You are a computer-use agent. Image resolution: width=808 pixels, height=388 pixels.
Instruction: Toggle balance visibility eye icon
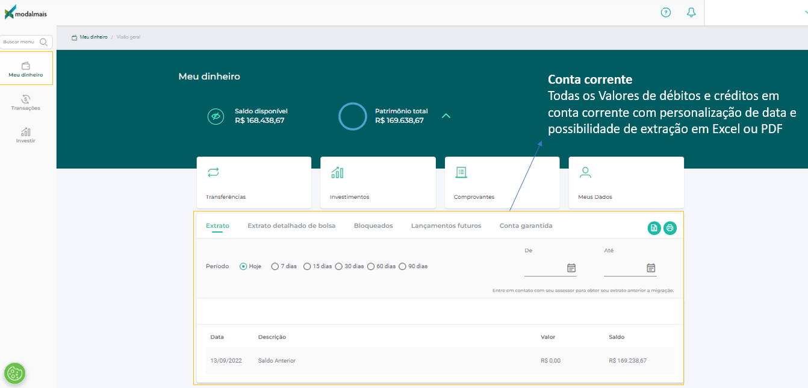[216, 116]
